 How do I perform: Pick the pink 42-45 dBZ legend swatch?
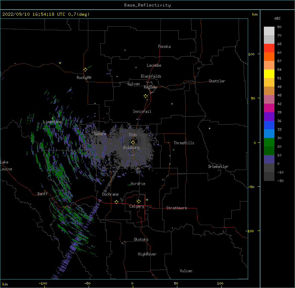(x=269, y=99)
